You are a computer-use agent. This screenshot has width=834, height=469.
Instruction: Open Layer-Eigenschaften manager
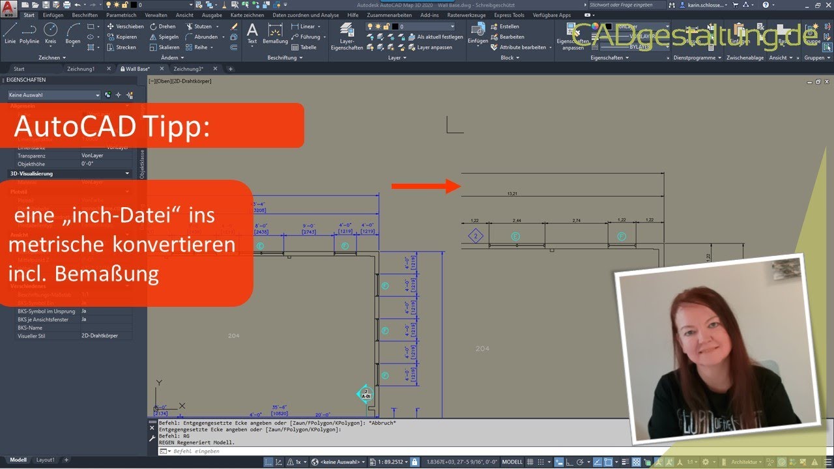[347, 36]
